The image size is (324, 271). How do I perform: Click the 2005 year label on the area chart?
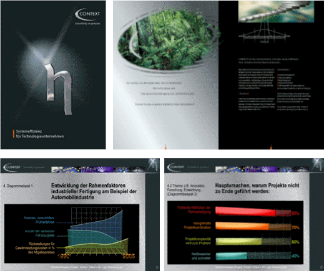click(129, 256)
